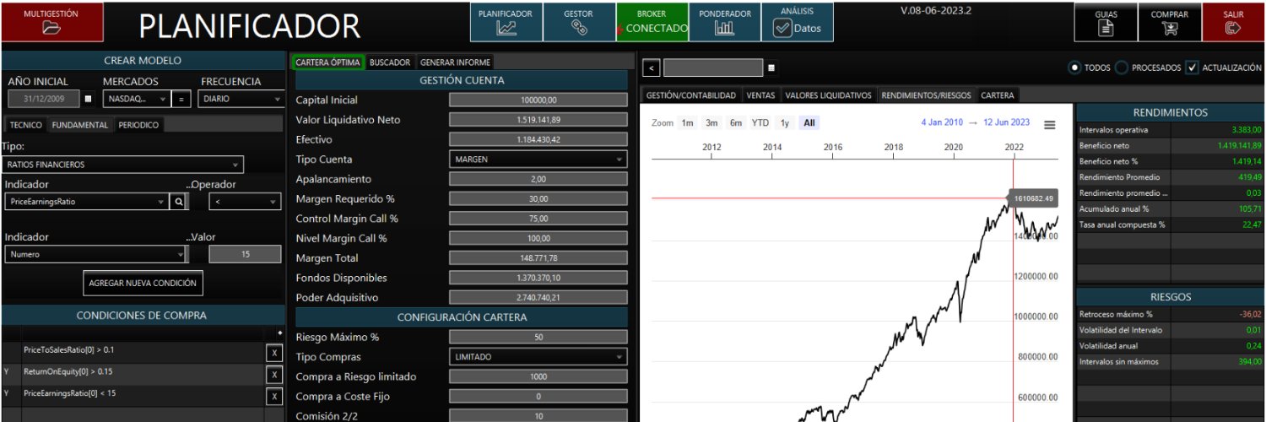Set chart zoom to 1m
The width and height of the screenshot is (1266, 422).
click(688, 123)
